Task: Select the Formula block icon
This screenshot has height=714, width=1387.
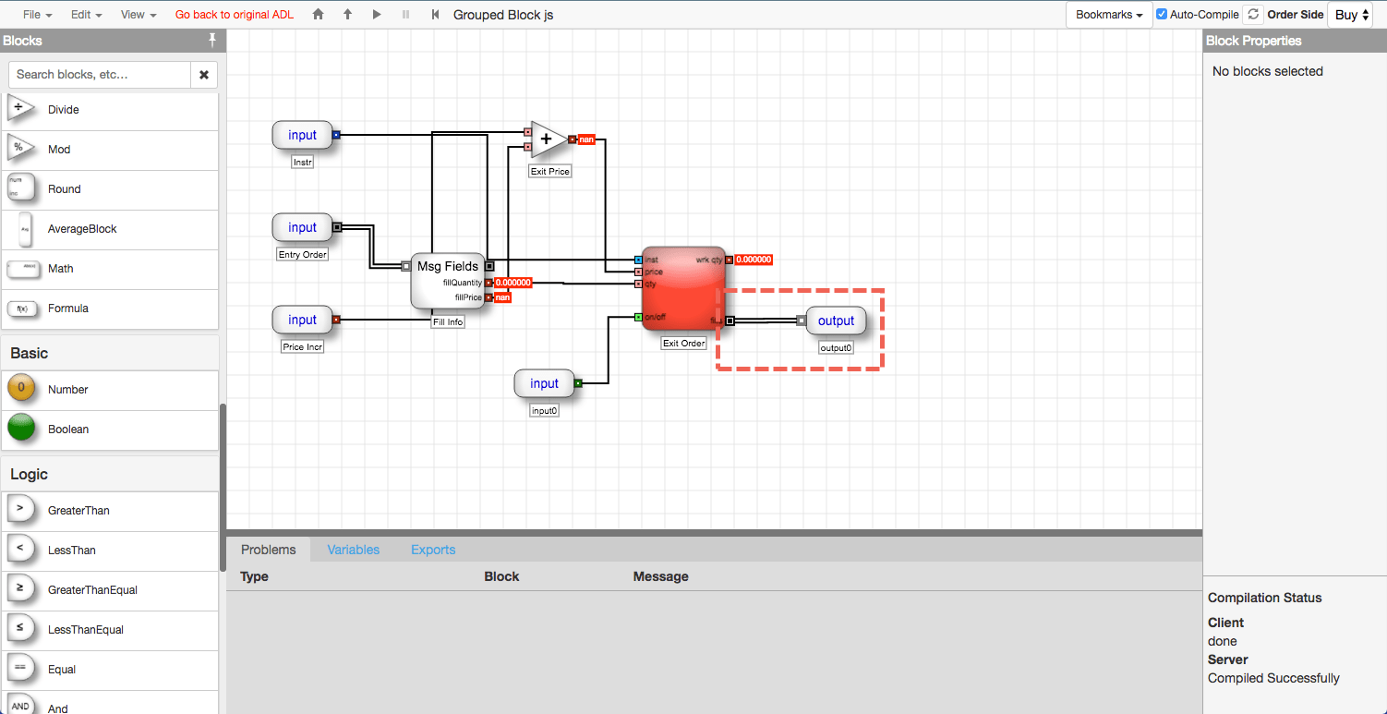Action: pos(20,309)
